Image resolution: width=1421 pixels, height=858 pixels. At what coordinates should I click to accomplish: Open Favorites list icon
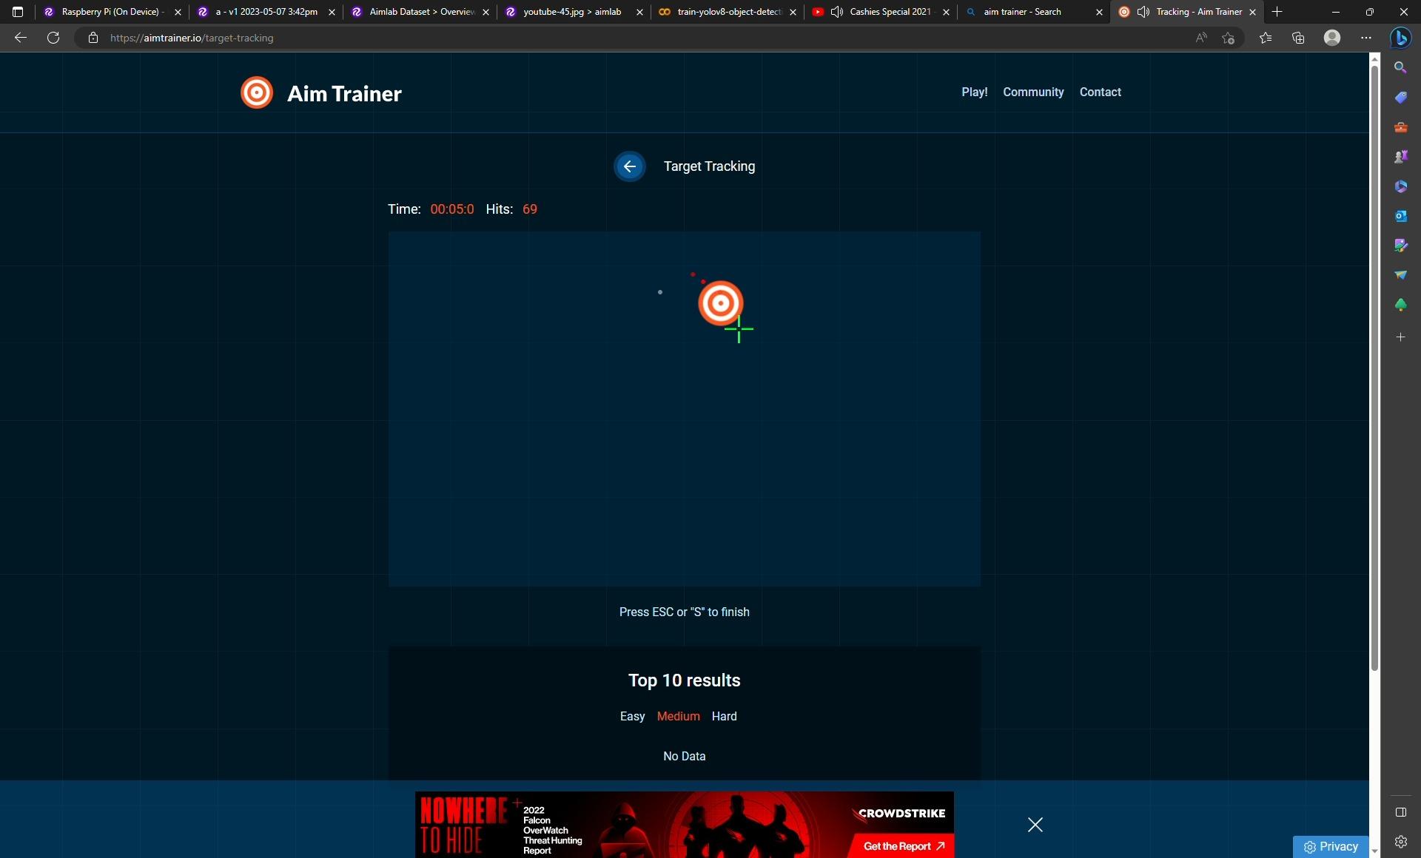[1266, 38]
